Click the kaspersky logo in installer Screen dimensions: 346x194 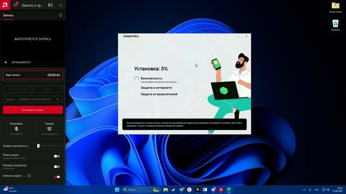131,36
